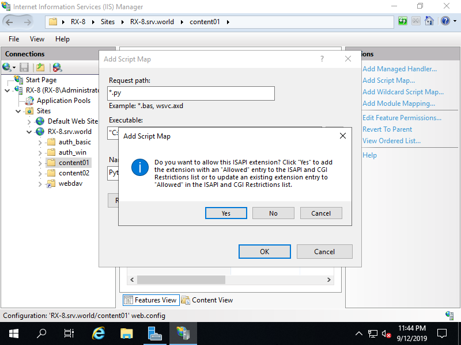This screenshot has width=461, height=345.
Task: Switch to Features View tab
Action: pyautogui.click(x=151, y=300)
